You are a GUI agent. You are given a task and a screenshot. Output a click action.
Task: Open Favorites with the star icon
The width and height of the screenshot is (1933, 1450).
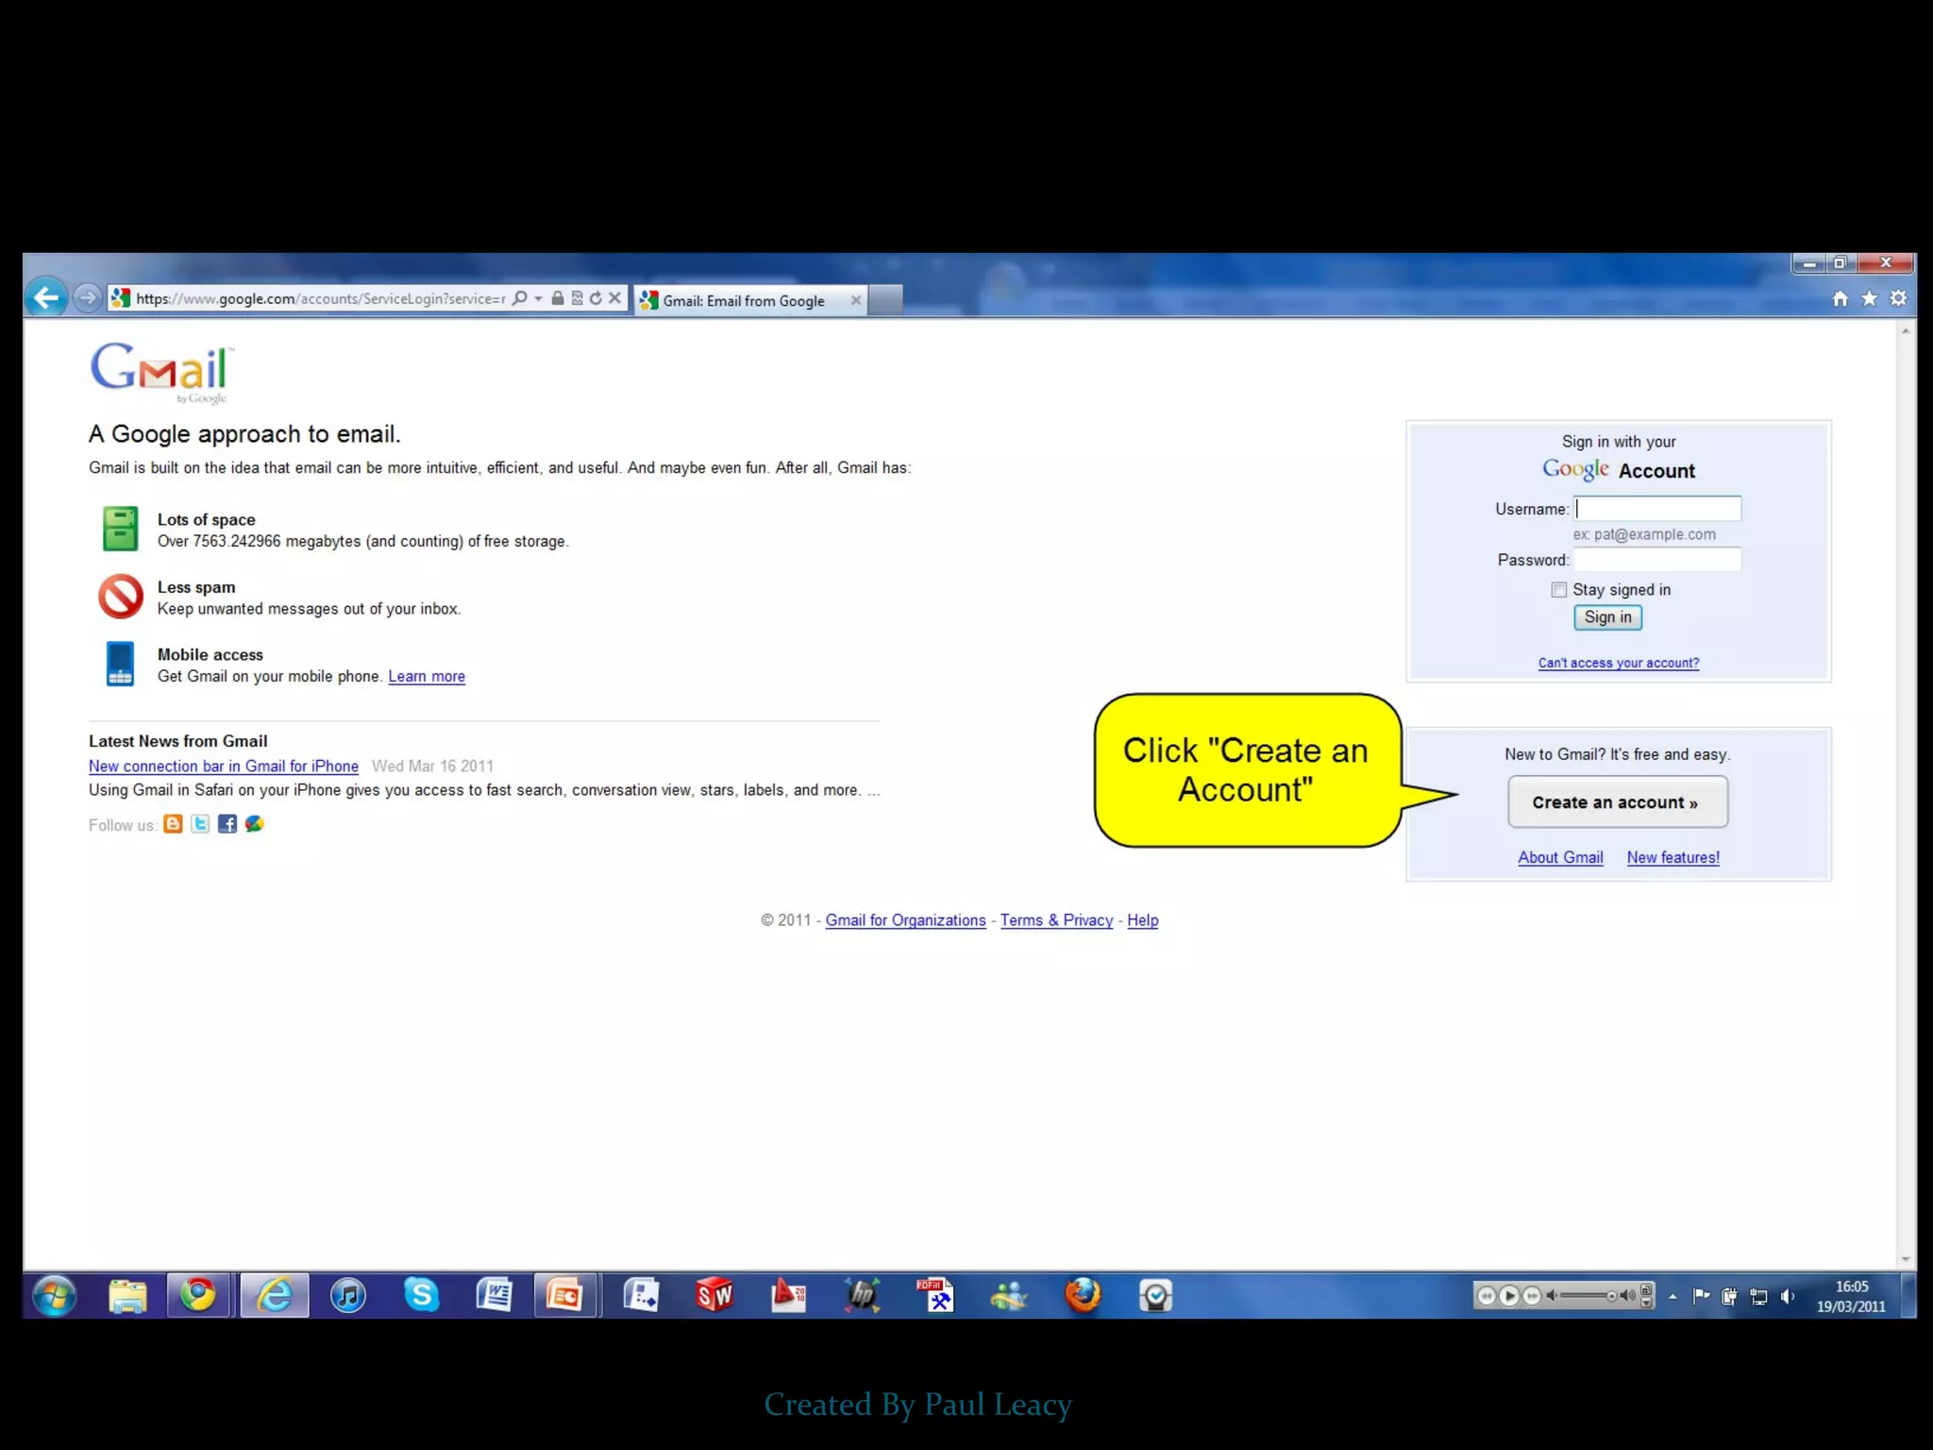[1869, 298]
